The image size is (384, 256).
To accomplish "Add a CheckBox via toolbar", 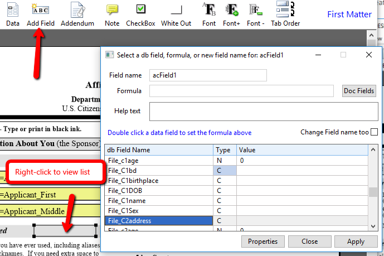I will (x=140, y=14).
